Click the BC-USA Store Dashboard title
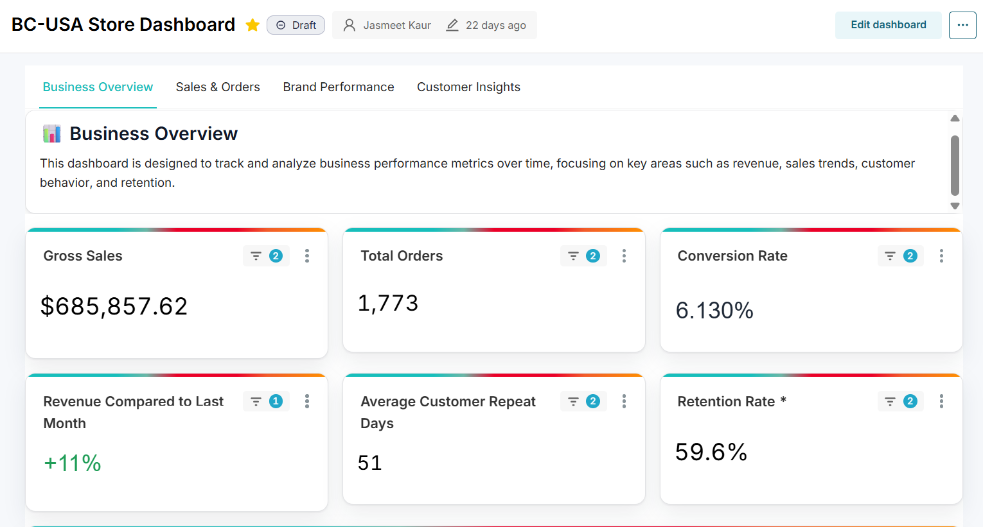983x527 pixels. (x=123, y=24)
